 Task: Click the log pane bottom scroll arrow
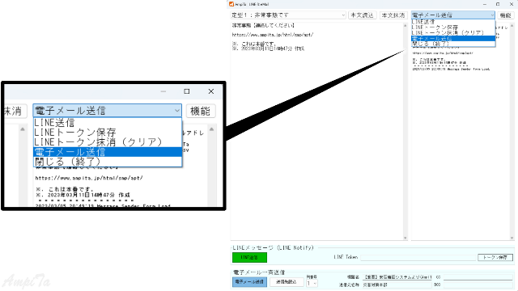coord(512,238)
